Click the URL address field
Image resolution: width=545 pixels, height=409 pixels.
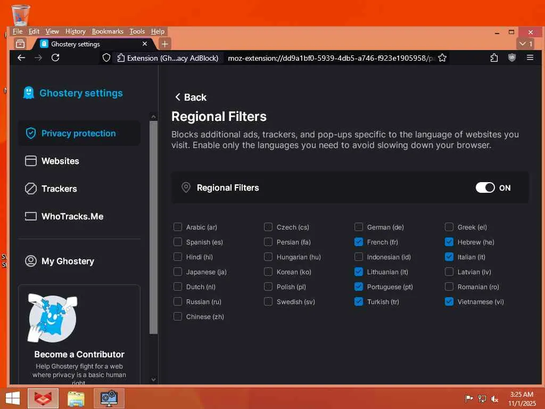click(331, 58)
